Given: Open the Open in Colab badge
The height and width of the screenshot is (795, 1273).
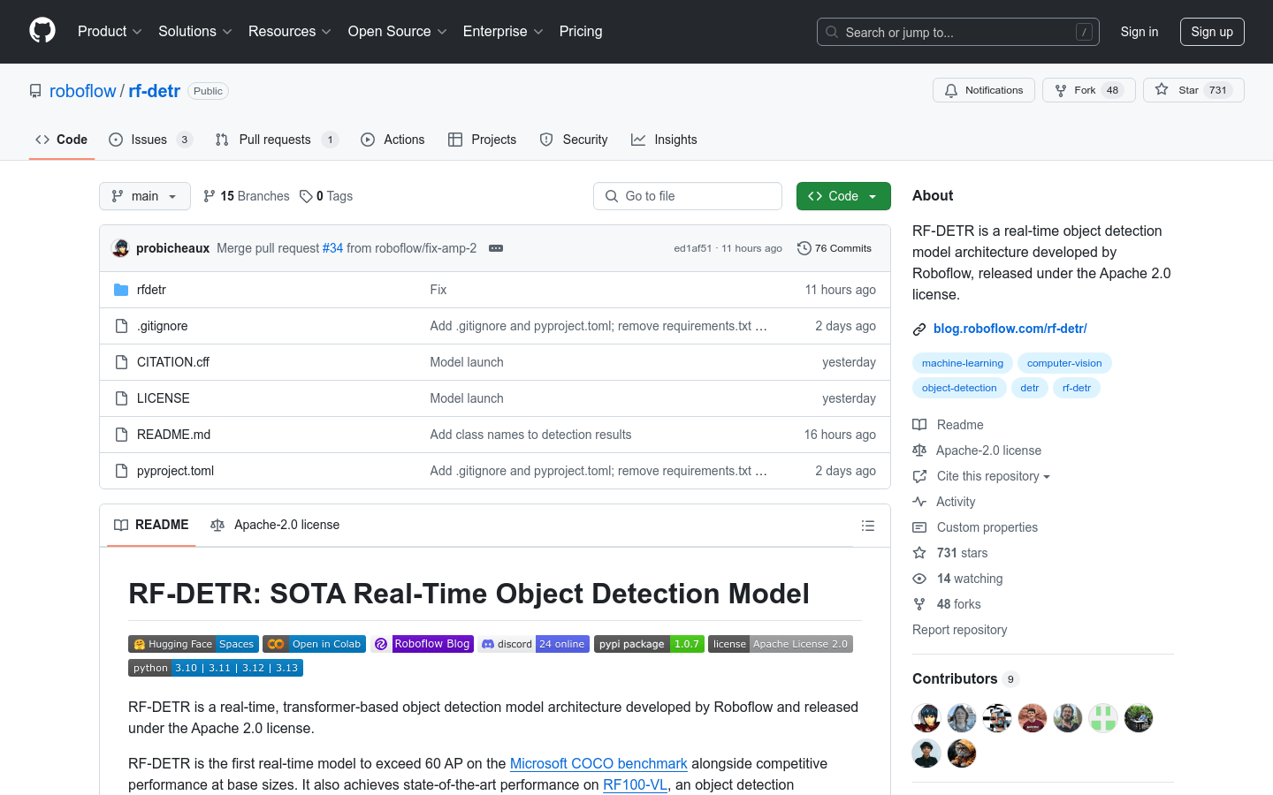Looking at the screenshot, I should coord(315,644).
